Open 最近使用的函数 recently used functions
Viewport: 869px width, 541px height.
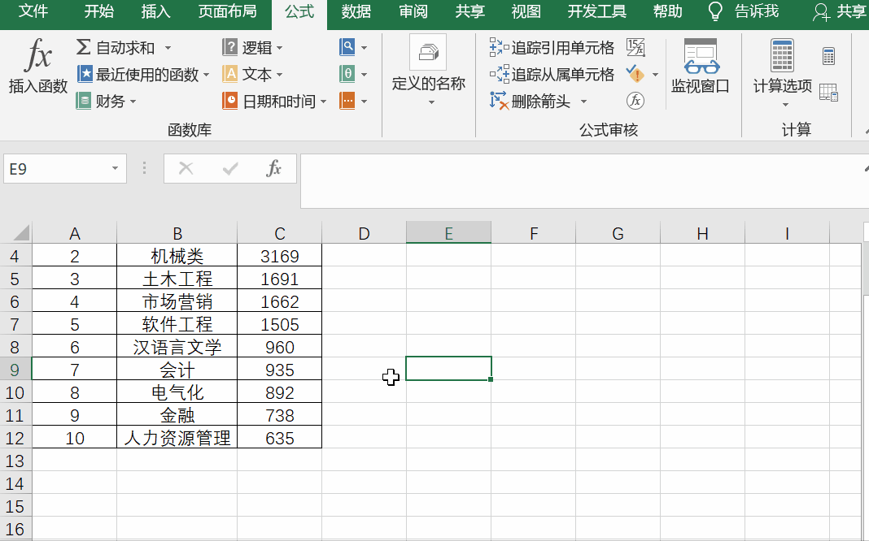click(x=143, y=74)
